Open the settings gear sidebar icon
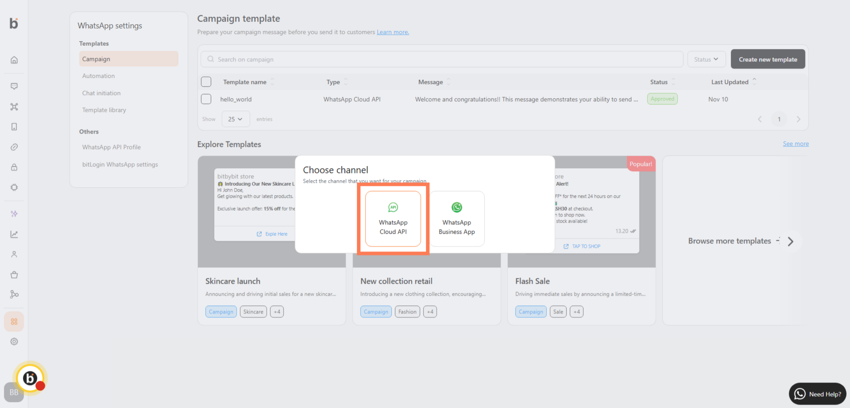The width and height of the screenshot is (850, 408). pos(14,341)
